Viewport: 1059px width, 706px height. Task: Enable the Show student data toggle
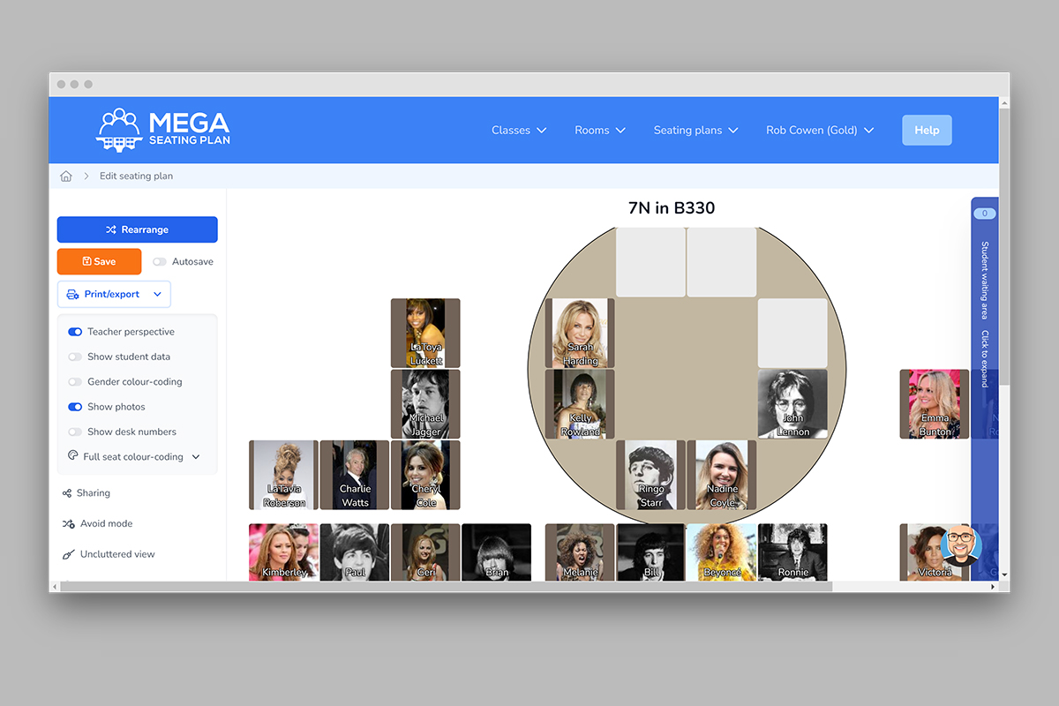tap(75, 357)
